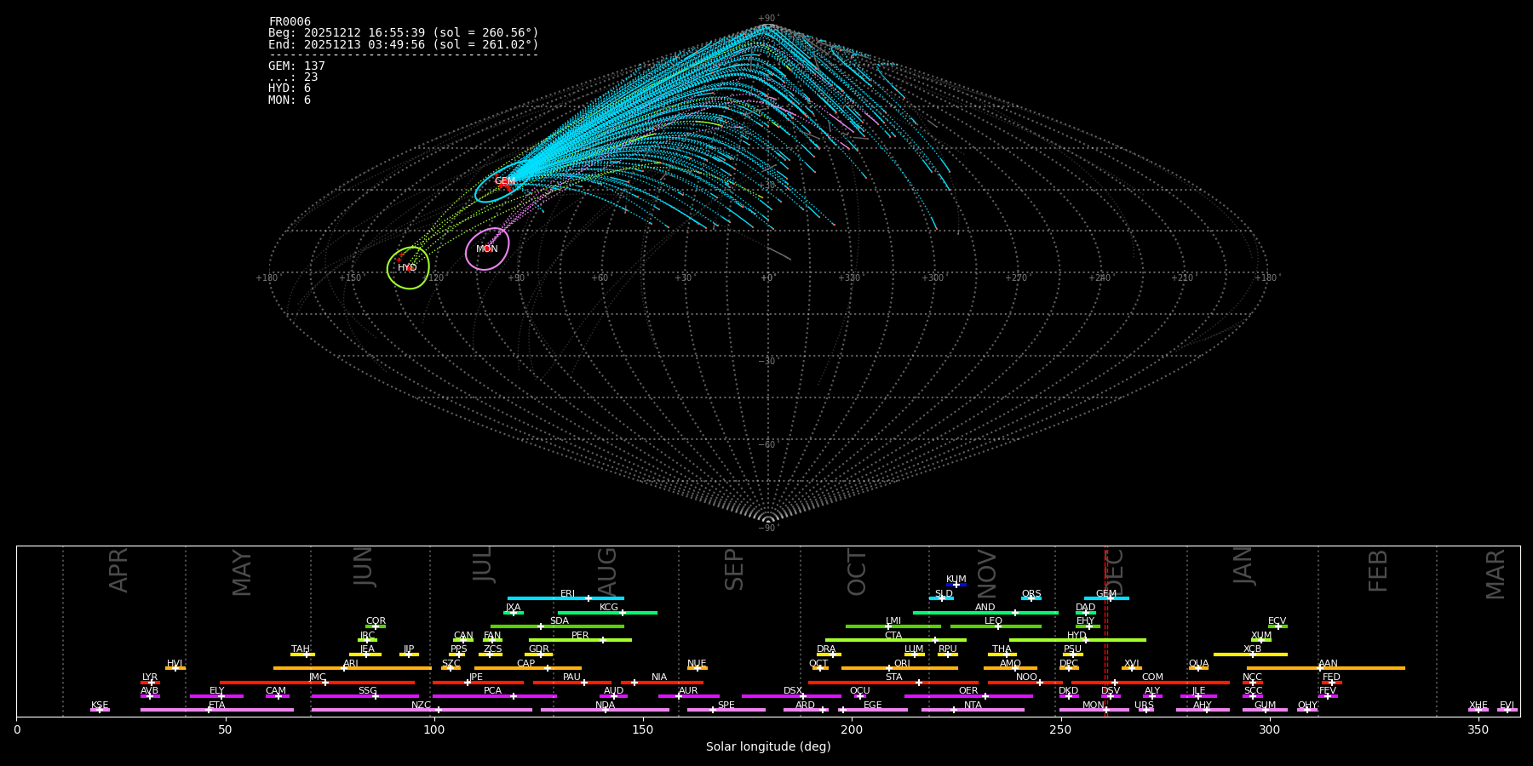This screenshot has height=766, width=1533.
Task: Click the red dashed solar longitude line
Action: pos(1106,630)
